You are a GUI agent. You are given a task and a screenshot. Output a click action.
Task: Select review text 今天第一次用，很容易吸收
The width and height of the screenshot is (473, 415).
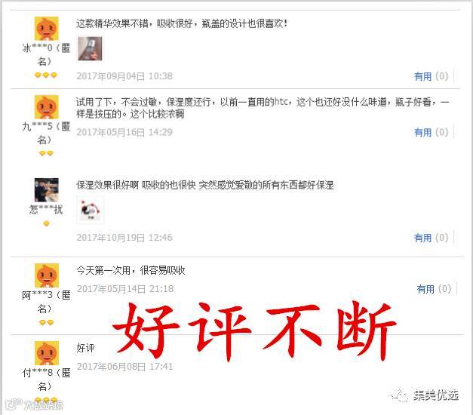[x=131, y=270]
